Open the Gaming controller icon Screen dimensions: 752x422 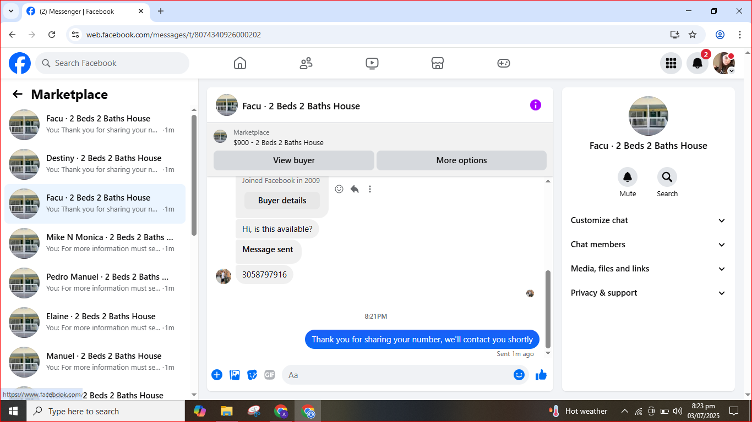pos(504,63)
